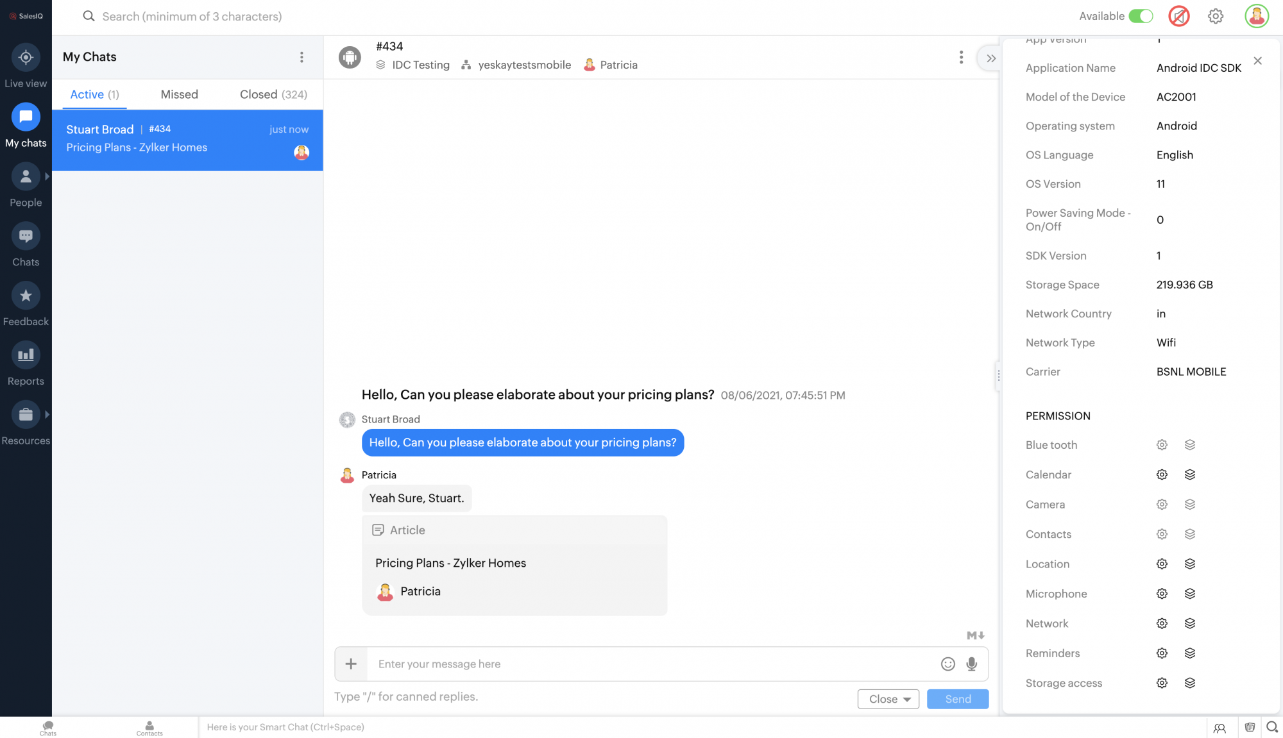Open the Feedback star icon
The height and width of the screenshot is (738, 1283).
click(26, 296)
